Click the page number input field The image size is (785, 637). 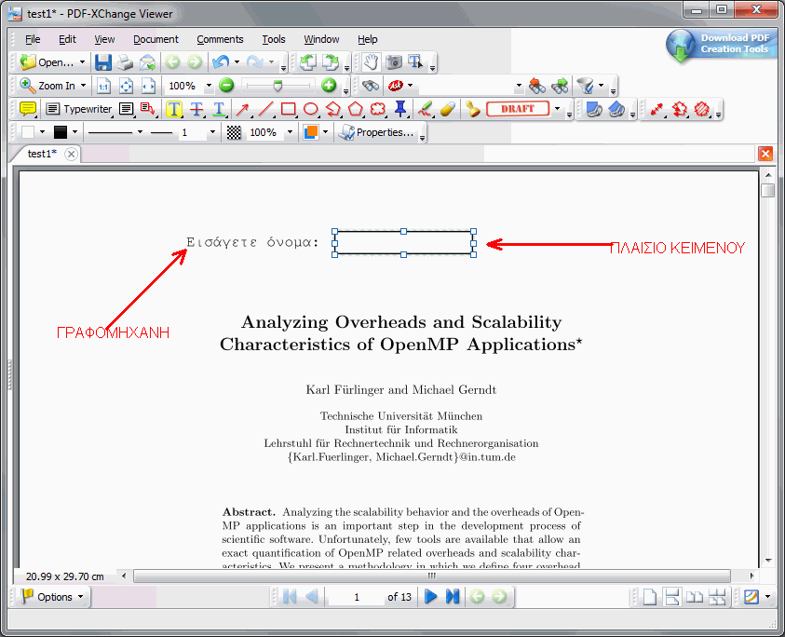pyautogui.click(x=356, y=597)
